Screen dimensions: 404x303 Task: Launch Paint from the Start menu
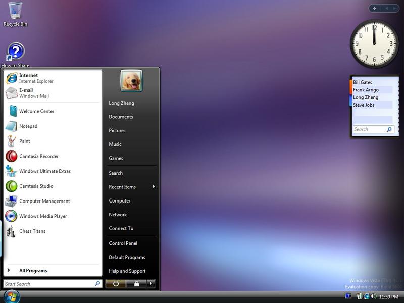click(53, 141)
